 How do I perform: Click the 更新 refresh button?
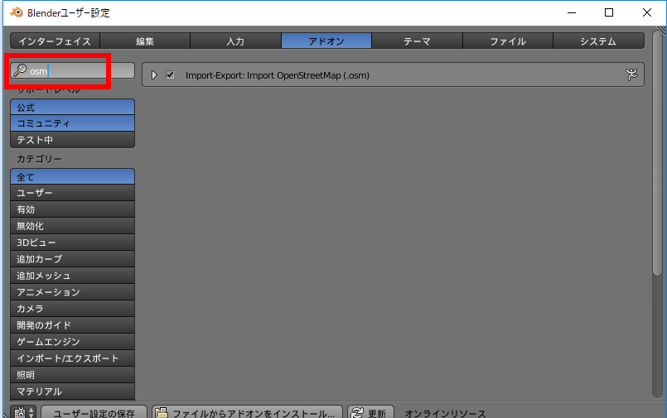(370, 412)
